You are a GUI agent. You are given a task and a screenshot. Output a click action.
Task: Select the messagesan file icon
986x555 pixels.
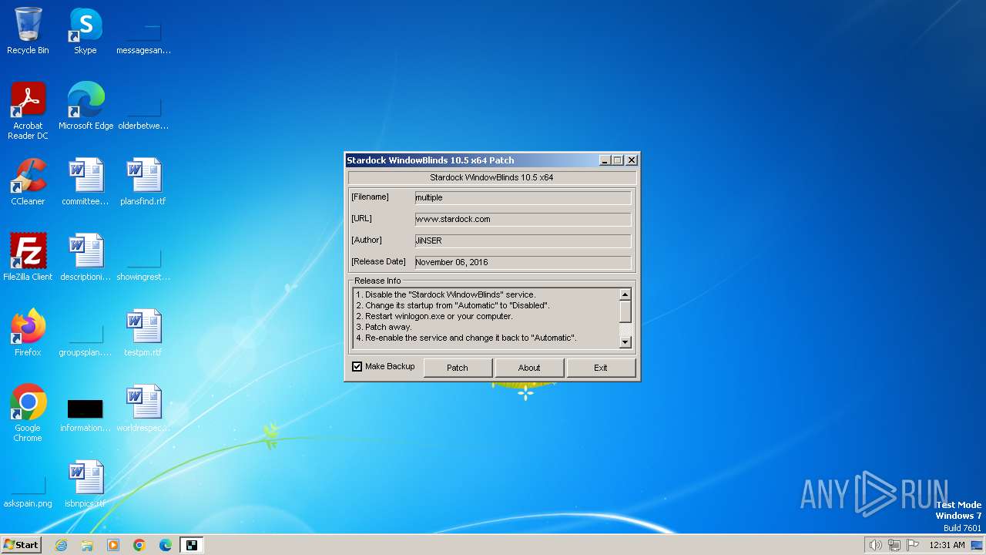click(x=143, y=37)
